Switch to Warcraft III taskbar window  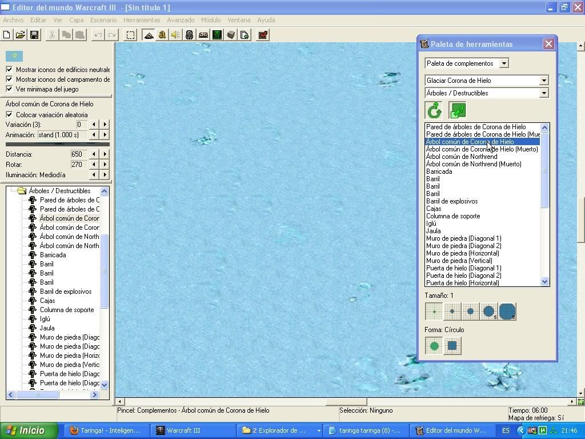point(193,430)
